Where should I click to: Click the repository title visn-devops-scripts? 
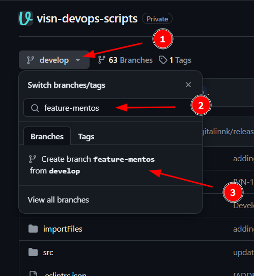[87, 19]
